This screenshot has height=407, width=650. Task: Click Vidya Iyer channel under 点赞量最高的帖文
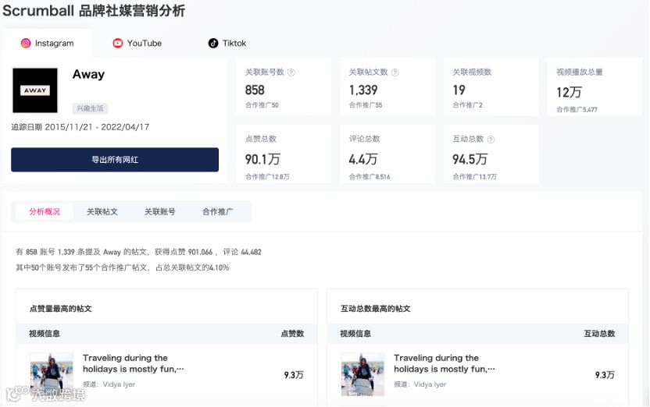pyautogui.click(x=109, y=384)
